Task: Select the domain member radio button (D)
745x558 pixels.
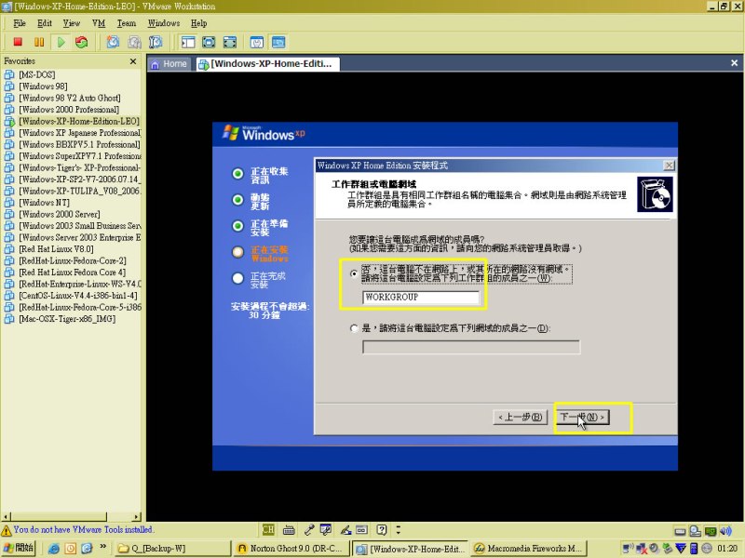Action: tap(354, 328)
